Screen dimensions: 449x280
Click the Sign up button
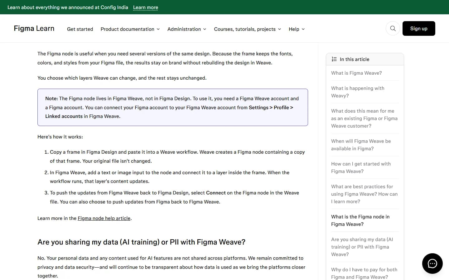coord(419,29)
